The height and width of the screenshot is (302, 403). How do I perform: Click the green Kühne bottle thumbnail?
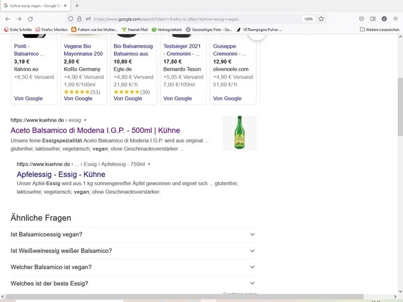(x=239, y=133)
